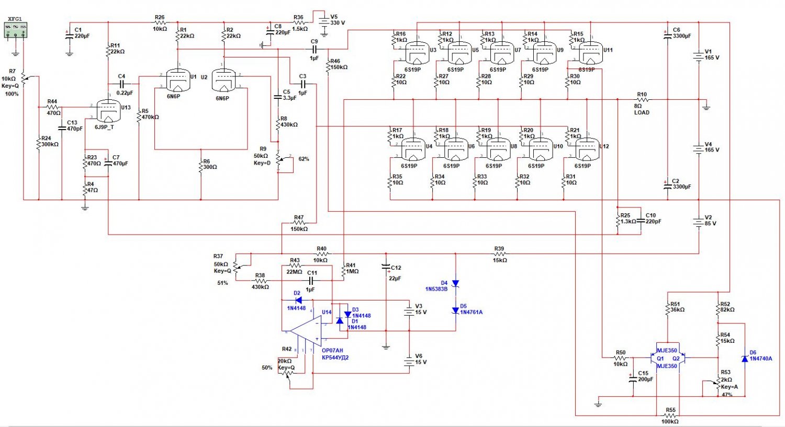This screenshot has width=785, height=427.
Task: Click the R26 10kΩ label
Action: pyautogui.click(x=160, y=23)
